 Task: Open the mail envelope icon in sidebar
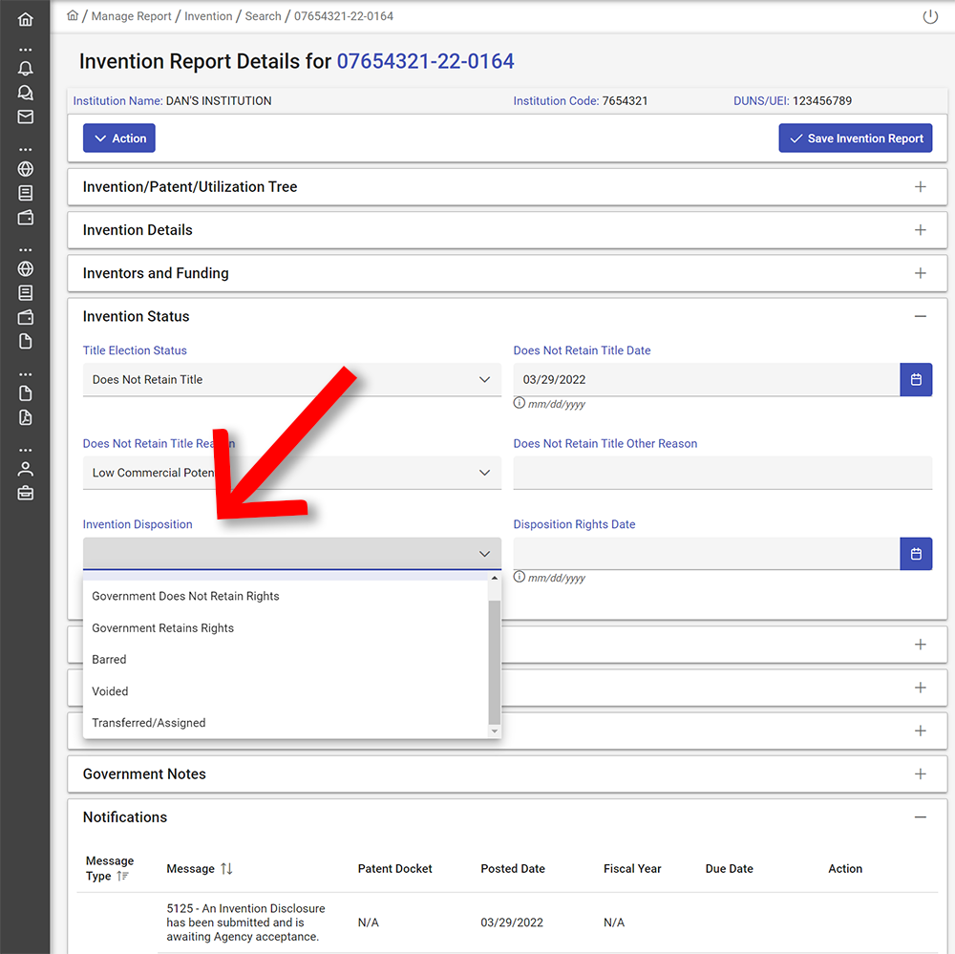pos(25,117)
